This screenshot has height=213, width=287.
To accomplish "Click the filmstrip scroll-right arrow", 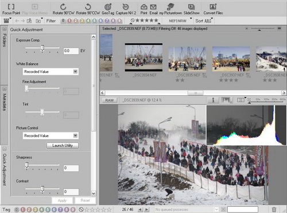I will 284,93.
